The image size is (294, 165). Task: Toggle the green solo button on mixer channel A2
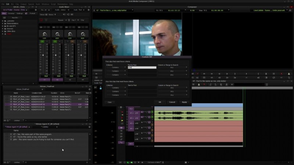coord(55,41)
